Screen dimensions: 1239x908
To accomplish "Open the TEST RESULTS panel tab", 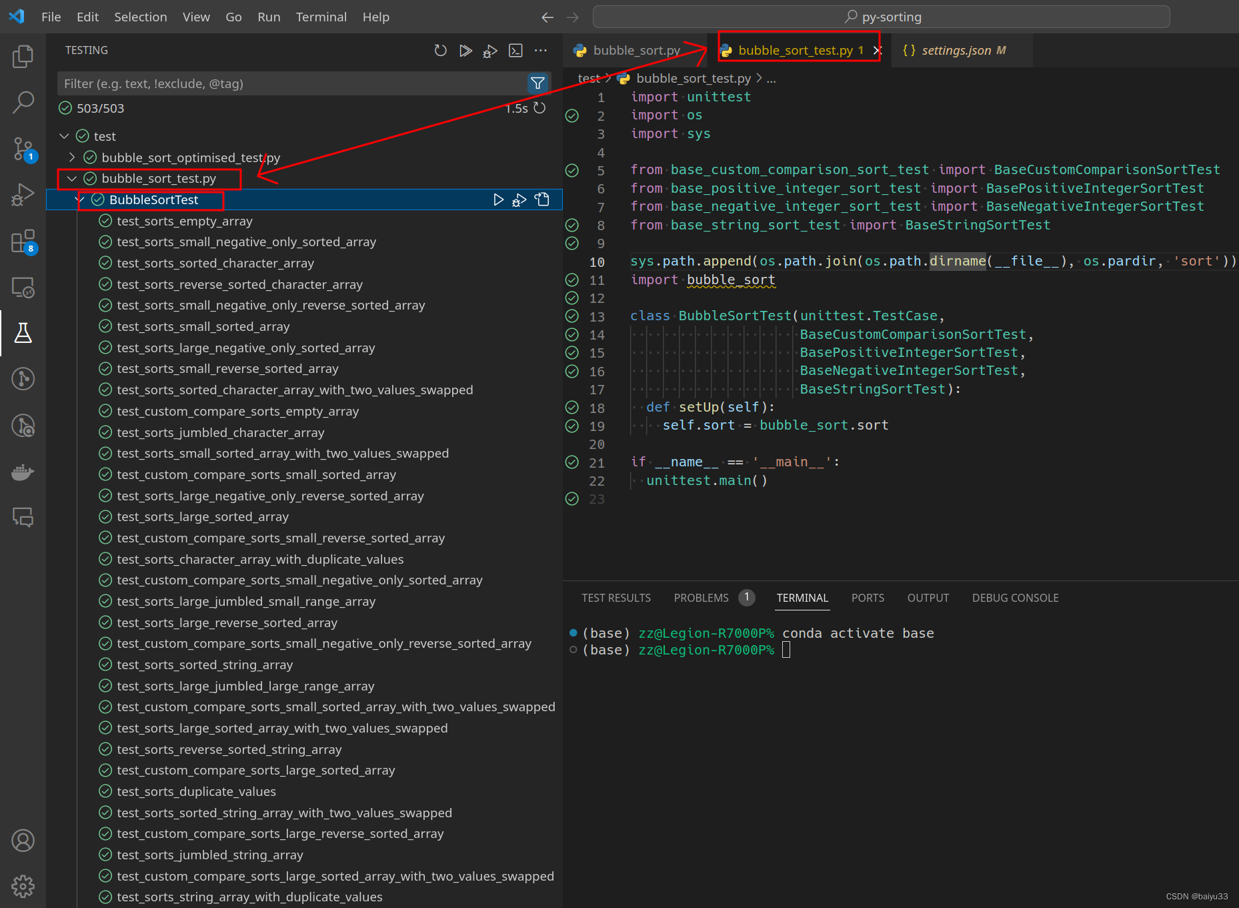I will tap(615, 598).
